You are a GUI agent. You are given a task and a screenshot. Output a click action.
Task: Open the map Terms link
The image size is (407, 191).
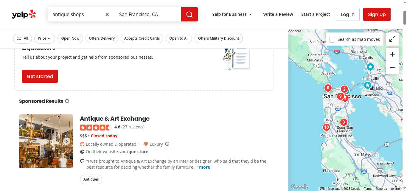[x=368, y=189]
